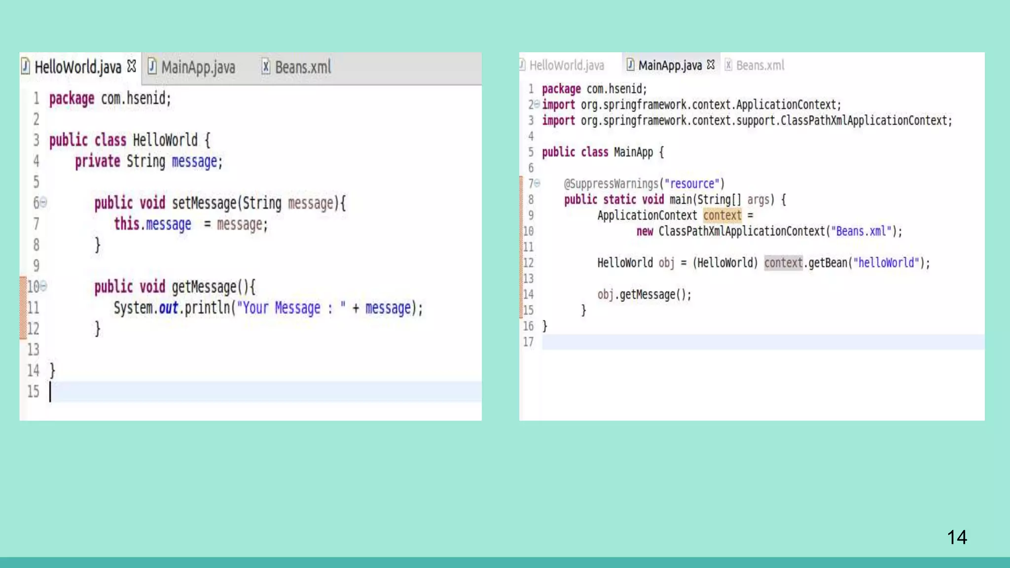This screenshot has height=568, width=1010.
Task: Click Java file icon on right HelloWorld.java tab
Action: (522, 65)
